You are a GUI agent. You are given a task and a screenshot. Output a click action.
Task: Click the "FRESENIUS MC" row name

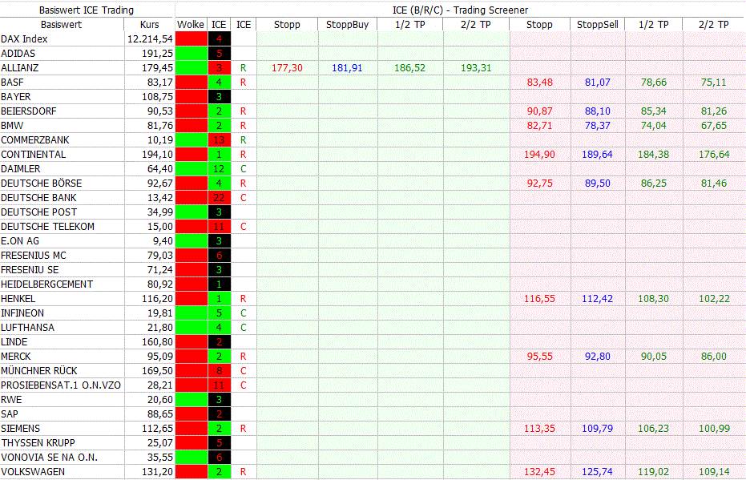click(34, 256)
